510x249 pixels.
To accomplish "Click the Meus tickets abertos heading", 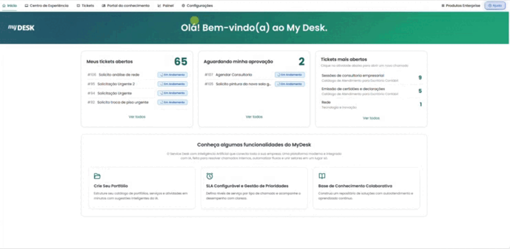I will coord(110,62).
